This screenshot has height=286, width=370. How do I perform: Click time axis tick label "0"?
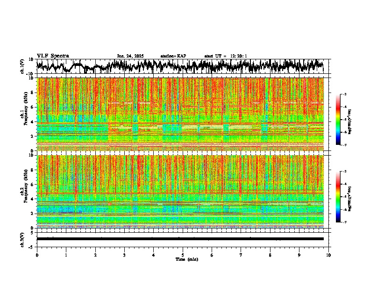[x=37, y=255]
